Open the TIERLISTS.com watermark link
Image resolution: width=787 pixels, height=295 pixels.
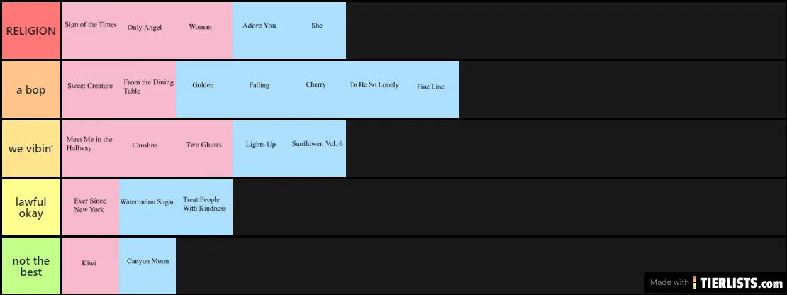click(x=715, y=282)
